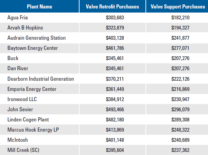Select John Sevier retrofit value $493,466
The width and height of the screenshot is (208, 155).
coord(112,109)
